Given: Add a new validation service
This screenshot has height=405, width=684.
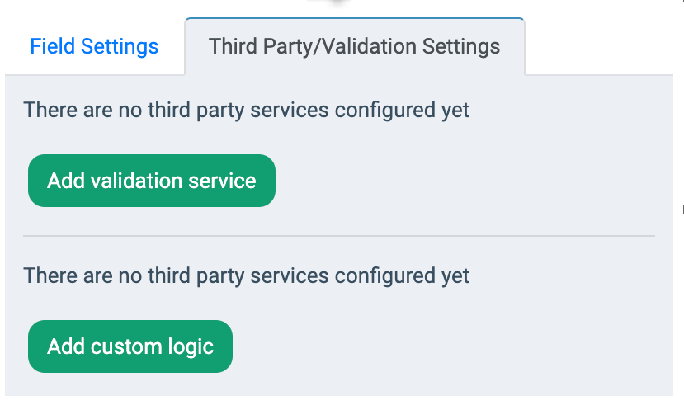Looking at the screenshot, I should pyautogui.click(x=152, y=181).
